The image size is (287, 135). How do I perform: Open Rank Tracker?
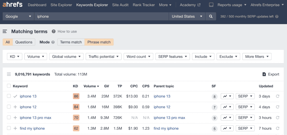(x=144, y=5)
